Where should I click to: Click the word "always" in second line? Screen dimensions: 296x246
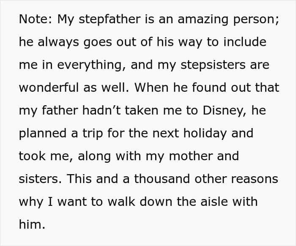pos(58,42)
